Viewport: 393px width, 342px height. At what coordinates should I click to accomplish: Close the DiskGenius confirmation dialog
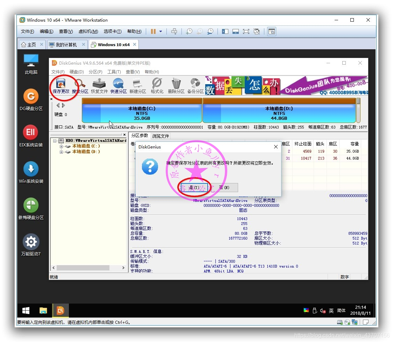point(276,147)
